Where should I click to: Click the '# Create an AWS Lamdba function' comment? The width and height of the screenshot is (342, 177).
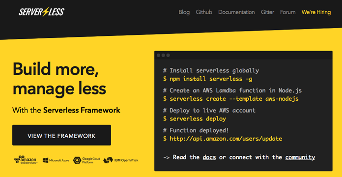[x=232, y=90]
